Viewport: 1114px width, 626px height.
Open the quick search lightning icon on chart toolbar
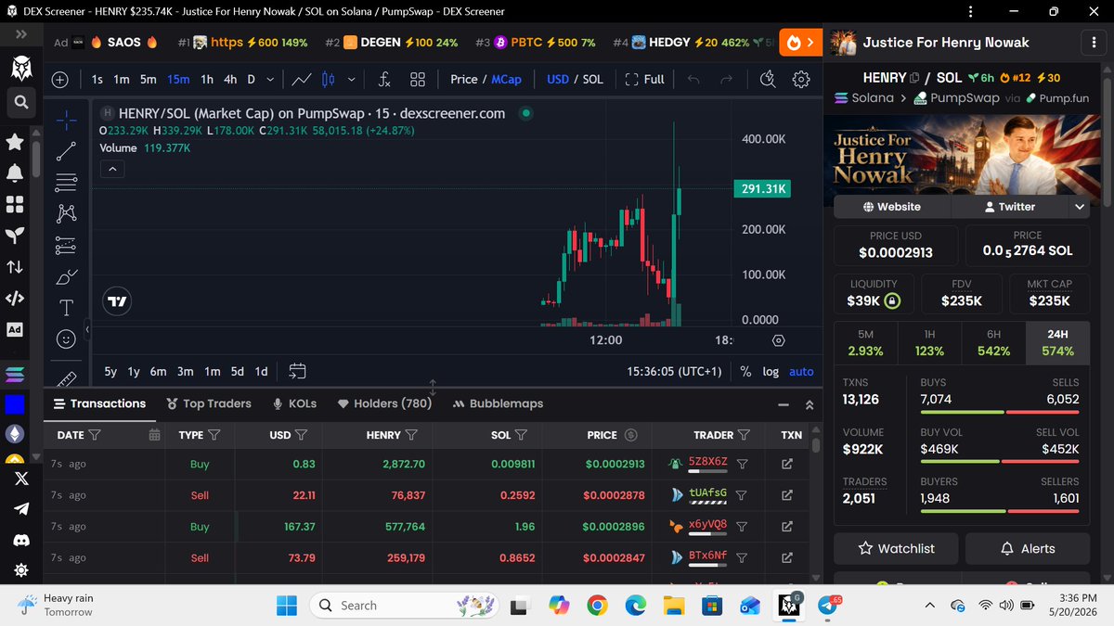(x=768, y=79)
